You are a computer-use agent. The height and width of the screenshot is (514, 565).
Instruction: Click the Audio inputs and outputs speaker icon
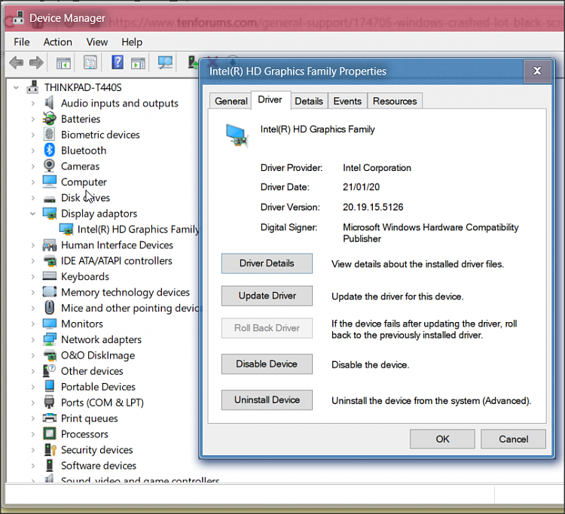50,103
